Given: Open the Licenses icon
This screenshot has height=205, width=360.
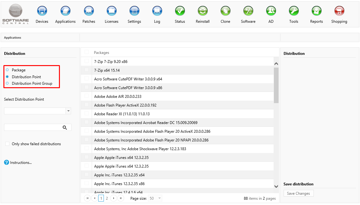Looking at the screenshot, I should pos(111,12).
